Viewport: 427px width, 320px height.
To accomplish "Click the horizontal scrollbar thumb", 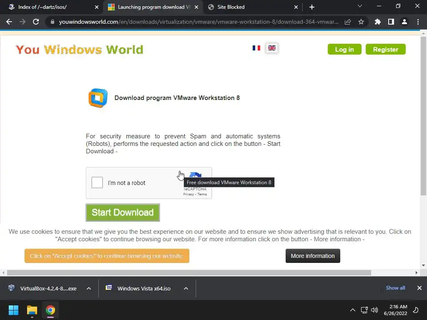I will click(189, 272).
